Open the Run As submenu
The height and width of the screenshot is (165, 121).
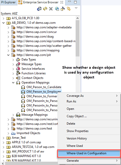click(x=89, y=101)
